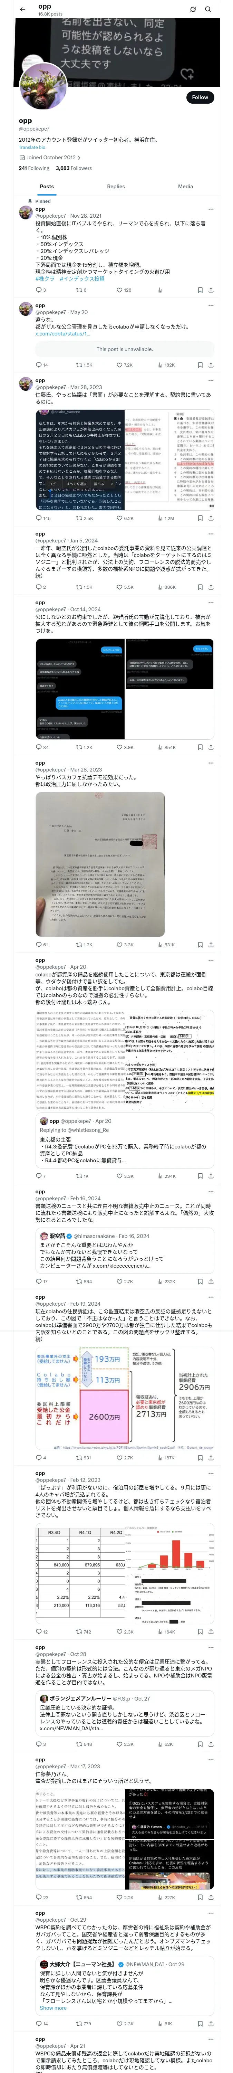Image resolution: width=233 pixels, height=2073 pixels.
Task: Switch to the Replies tab
Action: tap(116, 186)
